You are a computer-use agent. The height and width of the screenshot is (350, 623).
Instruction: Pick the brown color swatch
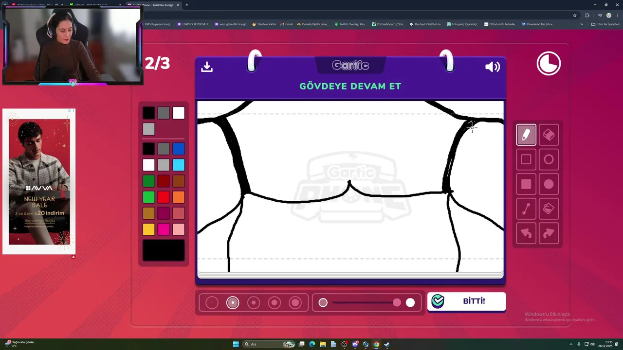179,181
